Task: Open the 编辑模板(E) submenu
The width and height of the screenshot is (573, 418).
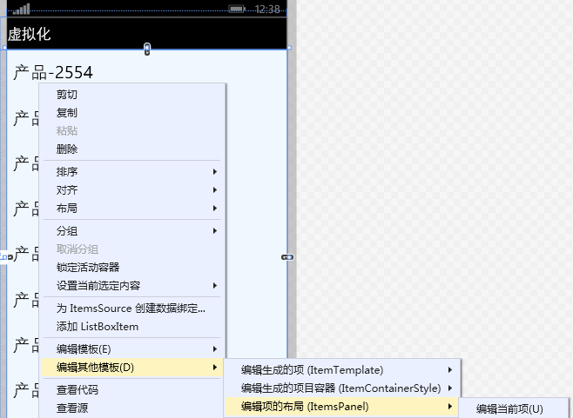Action: tap(131, 349)
